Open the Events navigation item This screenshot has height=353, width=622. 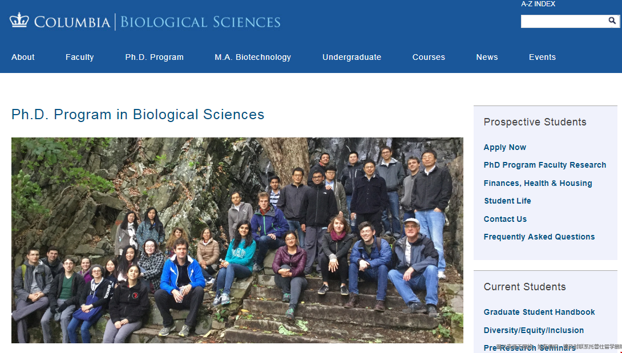coord(542,57)
